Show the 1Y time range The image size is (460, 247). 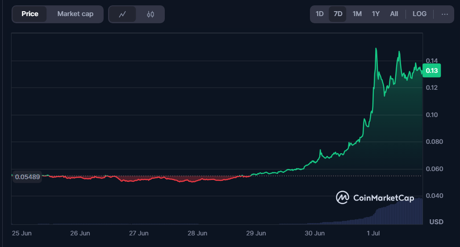(376, 14)
